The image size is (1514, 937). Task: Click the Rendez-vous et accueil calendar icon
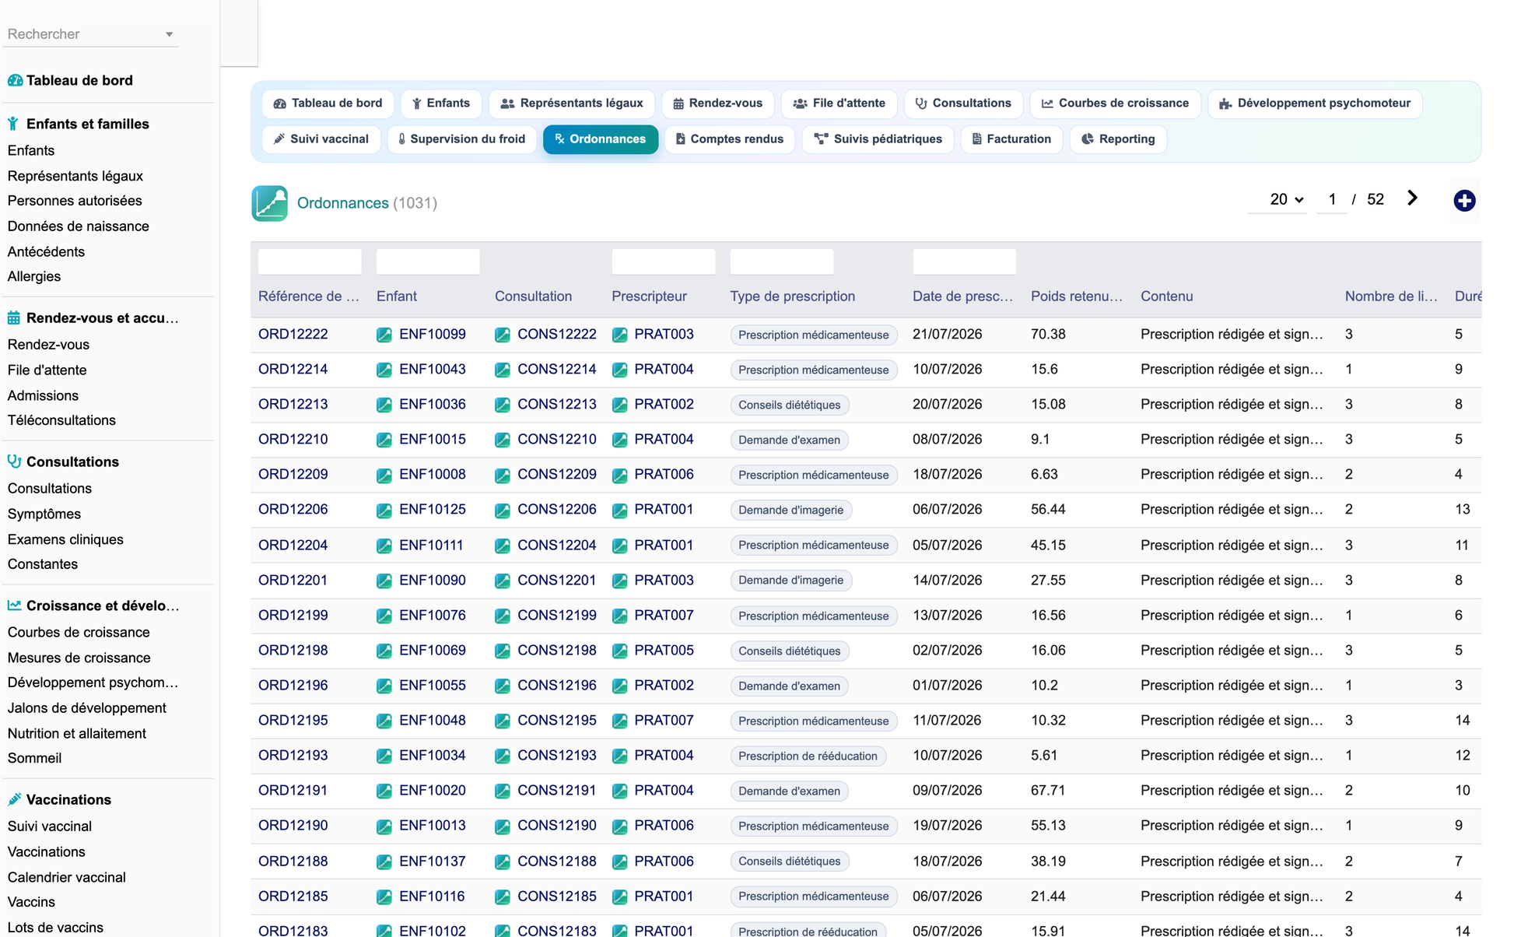[x=14, y=318]
